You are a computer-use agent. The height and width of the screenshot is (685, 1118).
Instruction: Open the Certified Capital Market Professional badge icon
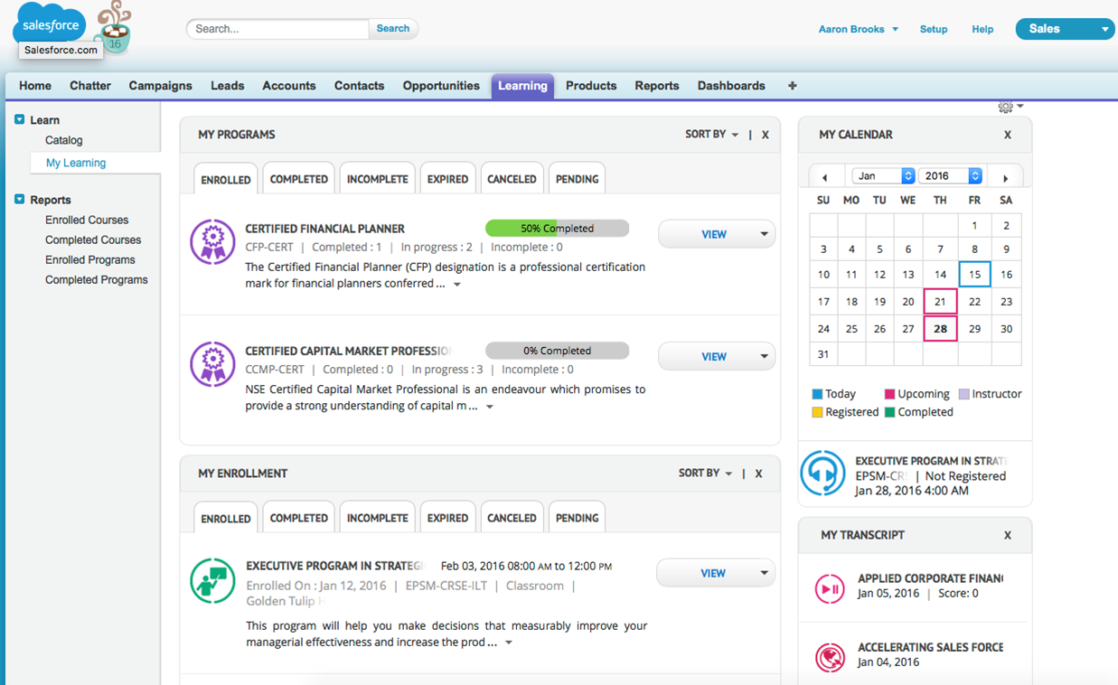coord(212,363)
